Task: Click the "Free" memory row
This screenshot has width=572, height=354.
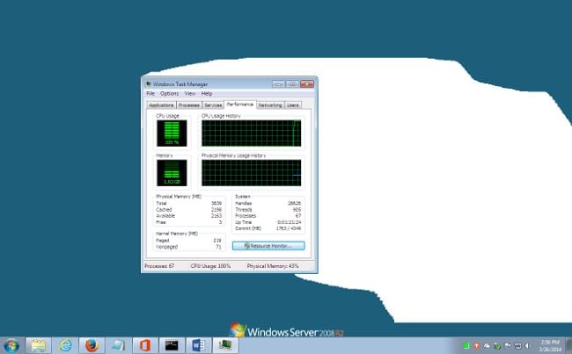Action: (x=188, y=222)
